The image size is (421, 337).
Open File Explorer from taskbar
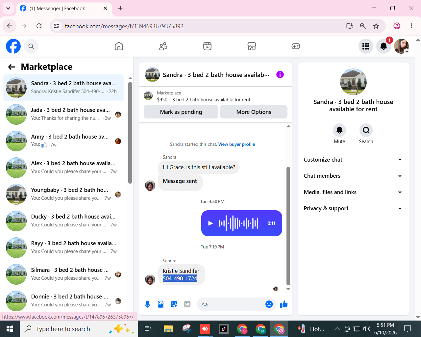168,329
